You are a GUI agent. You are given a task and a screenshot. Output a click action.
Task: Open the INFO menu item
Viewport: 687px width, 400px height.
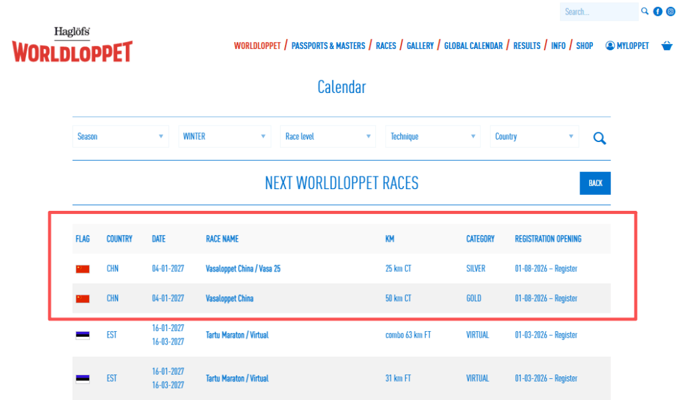tap(559, 46)
